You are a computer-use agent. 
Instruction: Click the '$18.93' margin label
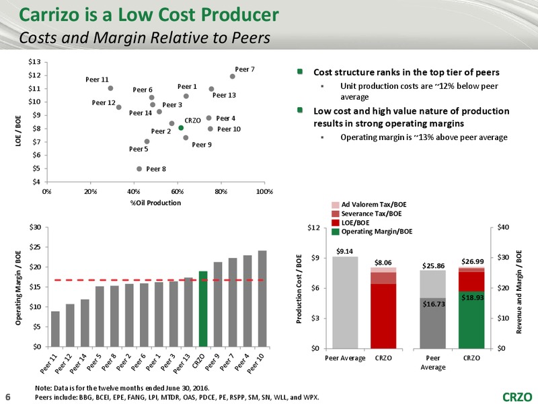473,298
